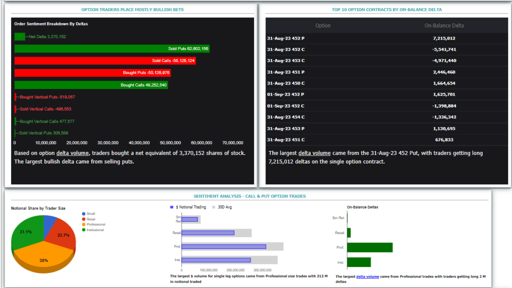The width and height of the screenshot is (512, 288).
Task: Click the Retail notional trading bar
Action: [x=208, y=233]
